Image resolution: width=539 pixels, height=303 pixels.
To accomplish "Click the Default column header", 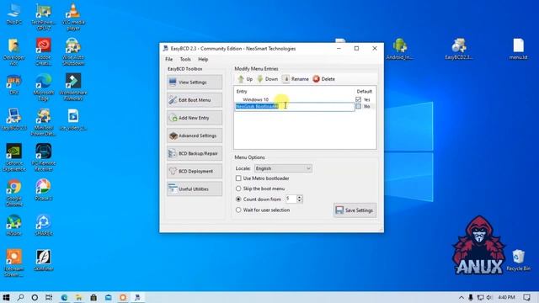I will [364, 92].
